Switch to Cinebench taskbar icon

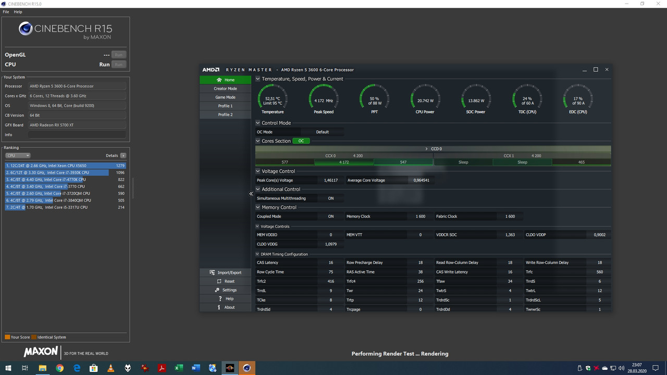[x=246, y=368]
